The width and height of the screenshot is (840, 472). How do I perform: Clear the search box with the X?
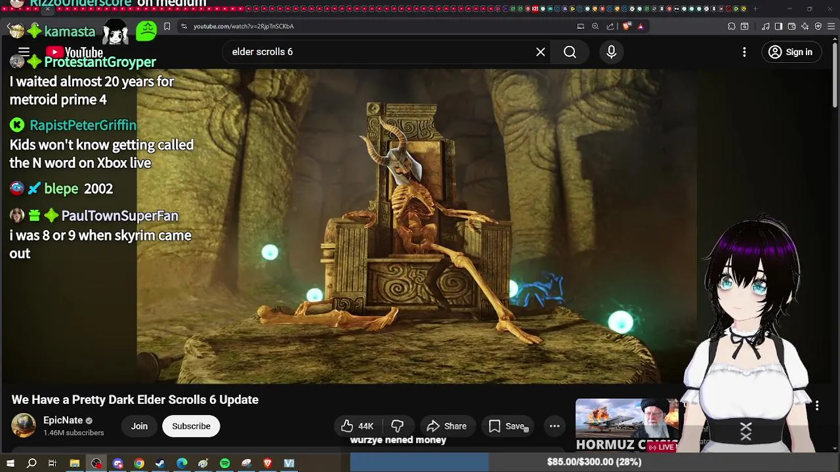pyautogui.click(x=541, y=52)
